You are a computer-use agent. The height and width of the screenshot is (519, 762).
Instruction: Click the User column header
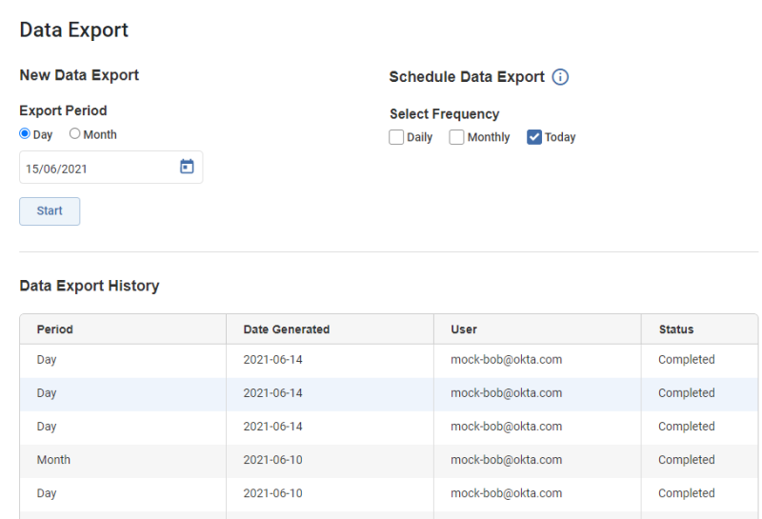click(464, 329)
